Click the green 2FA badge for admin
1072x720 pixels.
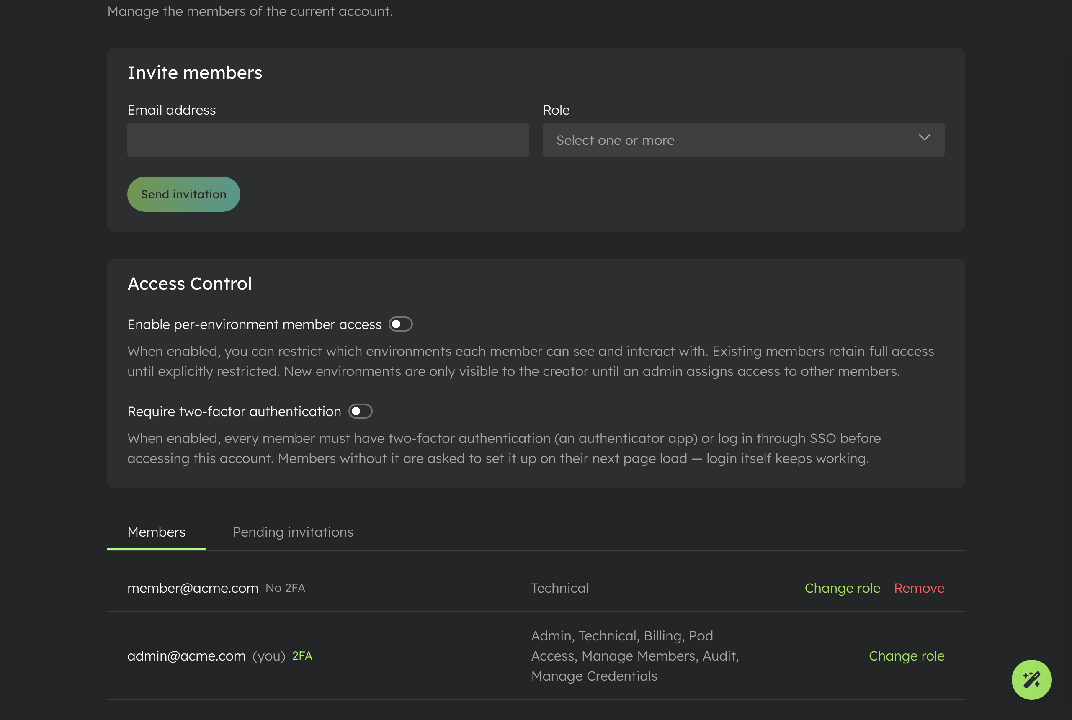click(302, 656)
